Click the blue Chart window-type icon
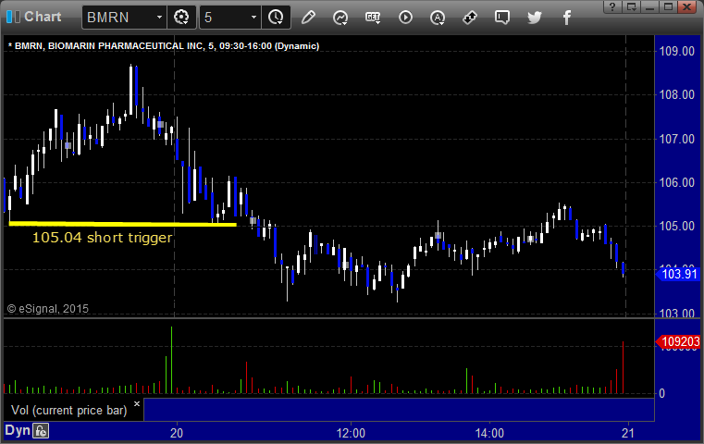Screen dimensions: 704x444 [x=13, y=17]
